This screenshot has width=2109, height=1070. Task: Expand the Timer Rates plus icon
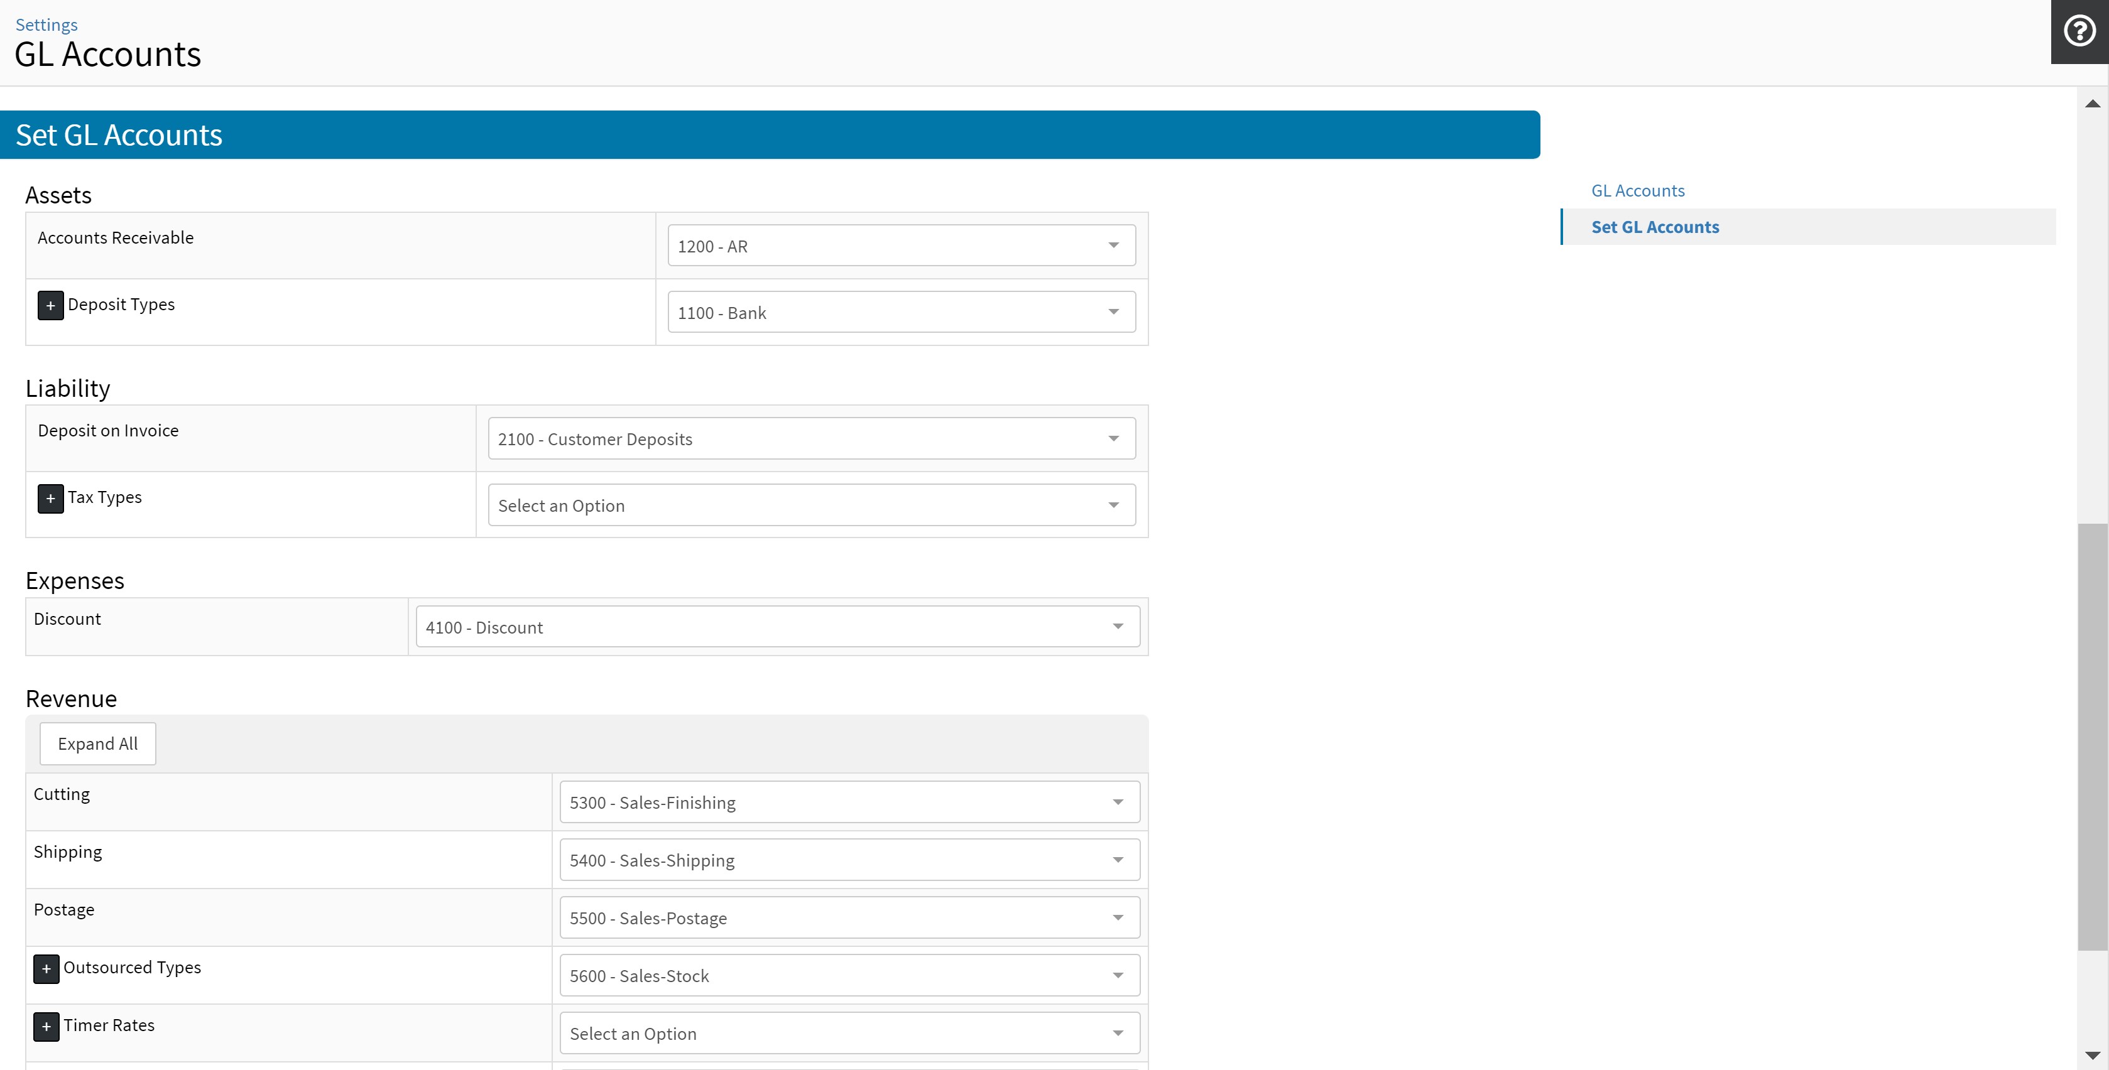tap(46, 1027)
